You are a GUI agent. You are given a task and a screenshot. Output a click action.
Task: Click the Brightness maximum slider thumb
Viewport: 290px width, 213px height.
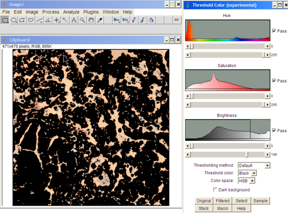247,154
